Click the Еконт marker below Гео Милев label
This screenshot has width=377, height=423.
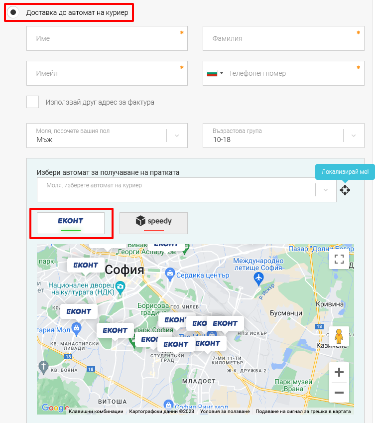tap(174, 321)
